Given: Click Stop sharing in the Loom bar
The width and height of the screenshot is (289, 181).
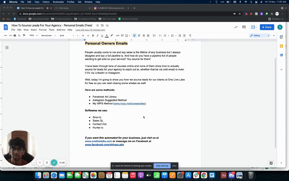Looking at the screenshot, I should click(162, 166).
